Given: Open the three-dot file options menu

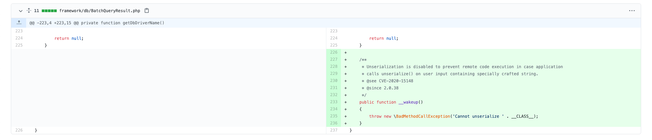Looking at the screenshot, I should 632,11.
